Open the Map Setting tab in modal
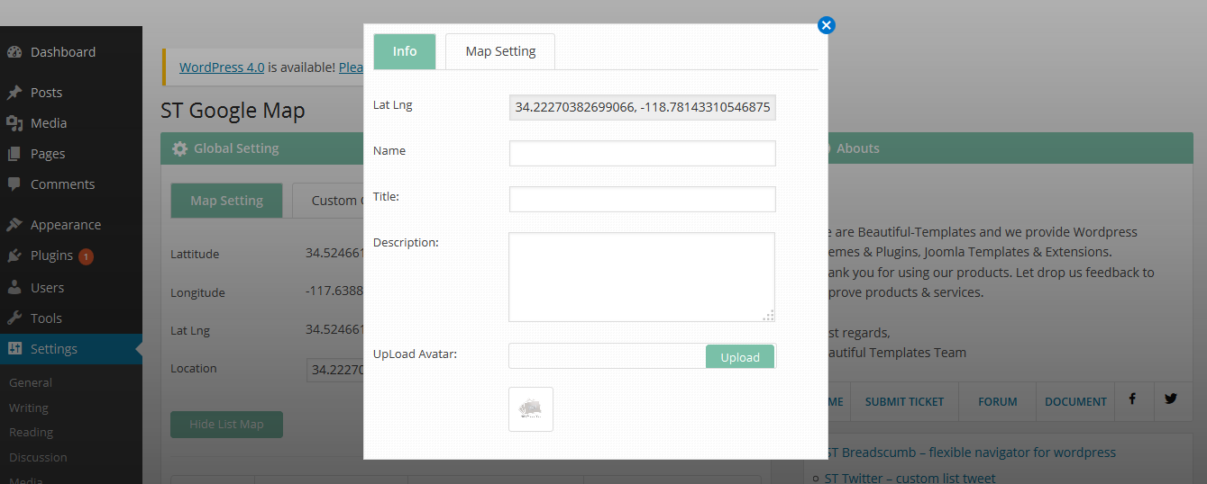 [500, 51]
